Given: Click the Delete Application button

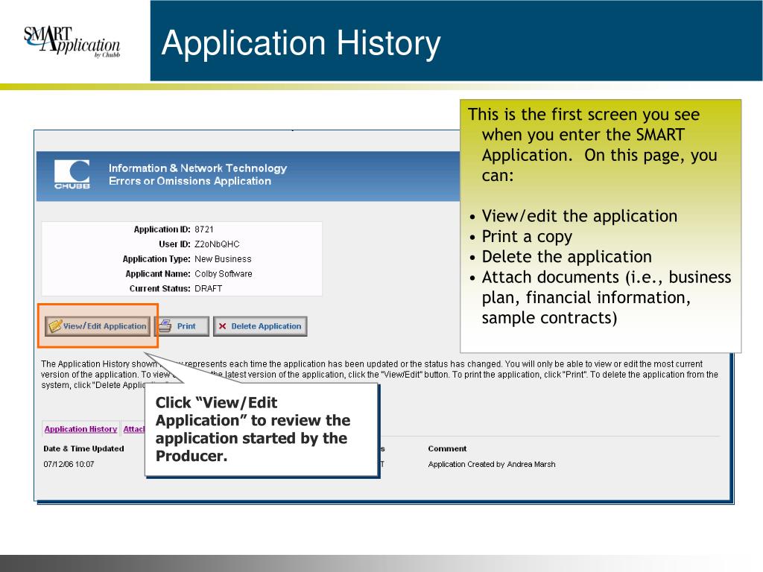Looking at the screenshot, I should [260, 326].
